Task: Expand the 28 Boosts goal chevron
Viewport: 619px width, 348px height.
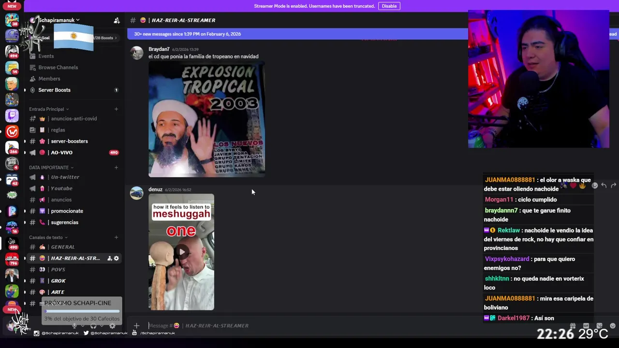Action: pyautogui.click(x=116, y=38)
